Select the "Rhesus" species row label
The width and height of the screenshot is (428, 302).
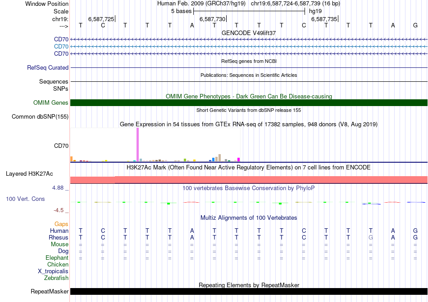[59, 237]
